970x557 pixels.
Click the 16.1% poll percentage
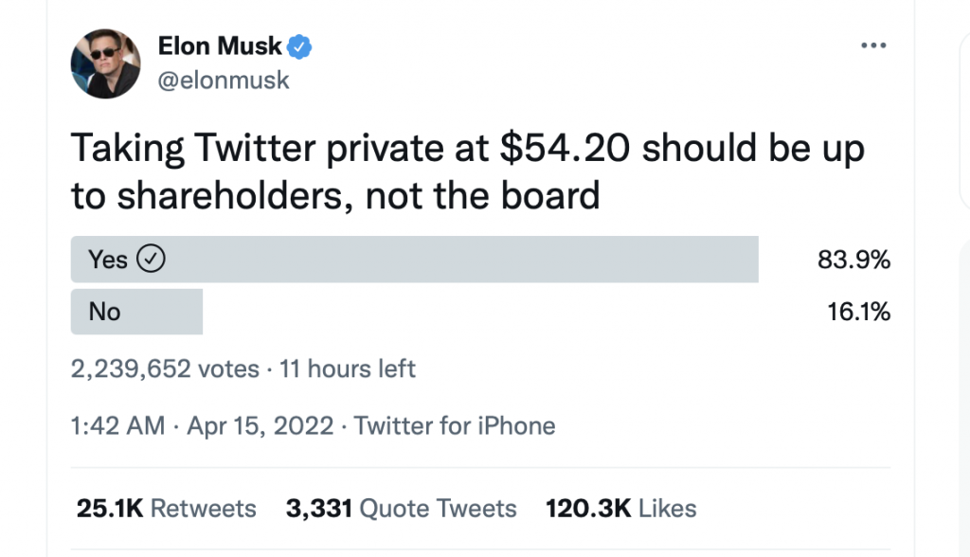[x=858, y=312]
